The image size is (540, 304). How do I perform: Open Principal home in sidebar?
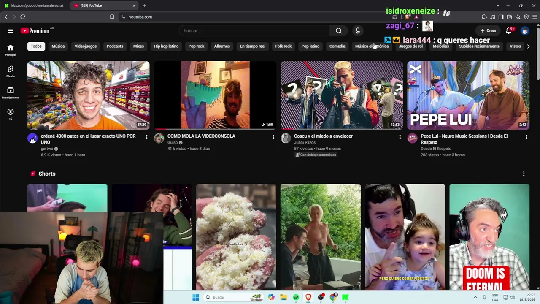click(11, 50)
